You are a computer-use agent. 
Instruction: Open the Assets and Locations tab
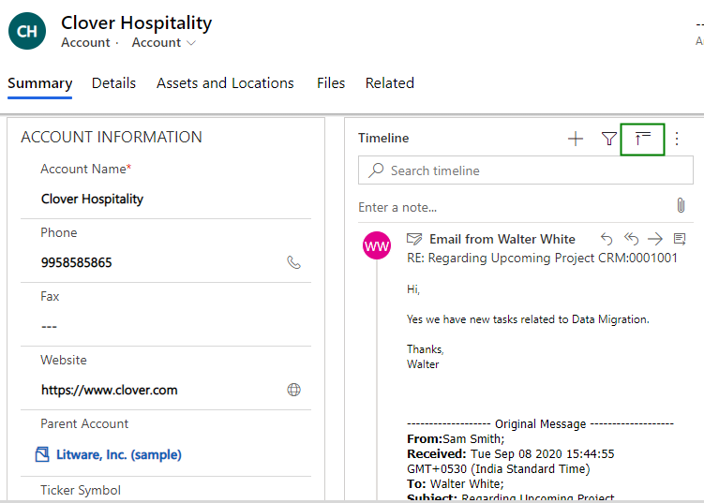click(225, 83)
